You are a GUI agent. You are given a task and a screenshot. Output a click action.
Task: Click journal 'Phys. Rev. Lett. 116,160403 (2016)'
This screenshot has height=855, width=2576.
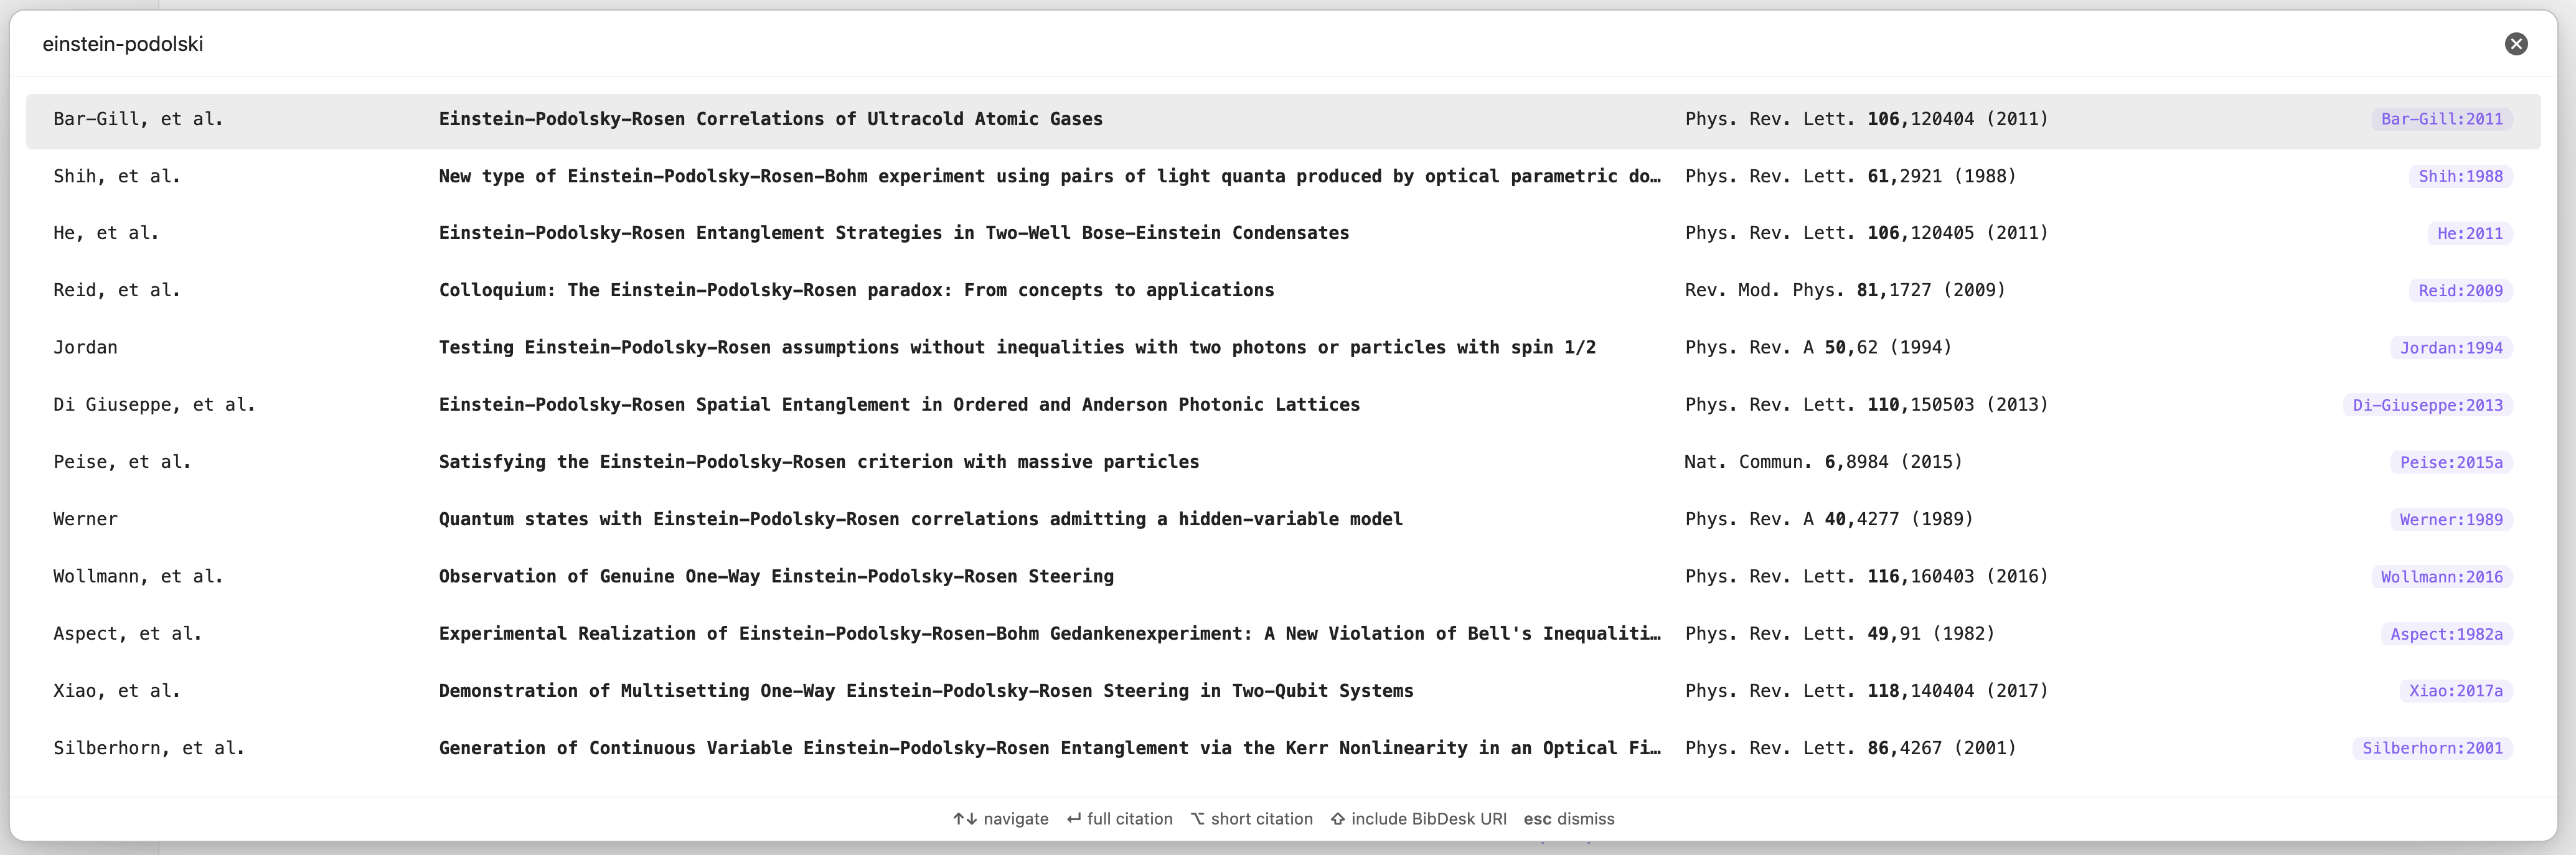coord(1866,576)
